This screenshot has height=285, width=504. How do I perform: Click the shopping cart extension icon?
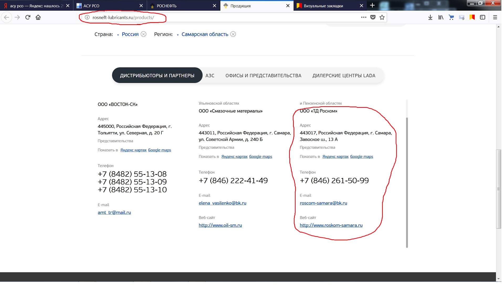point(451,17)
